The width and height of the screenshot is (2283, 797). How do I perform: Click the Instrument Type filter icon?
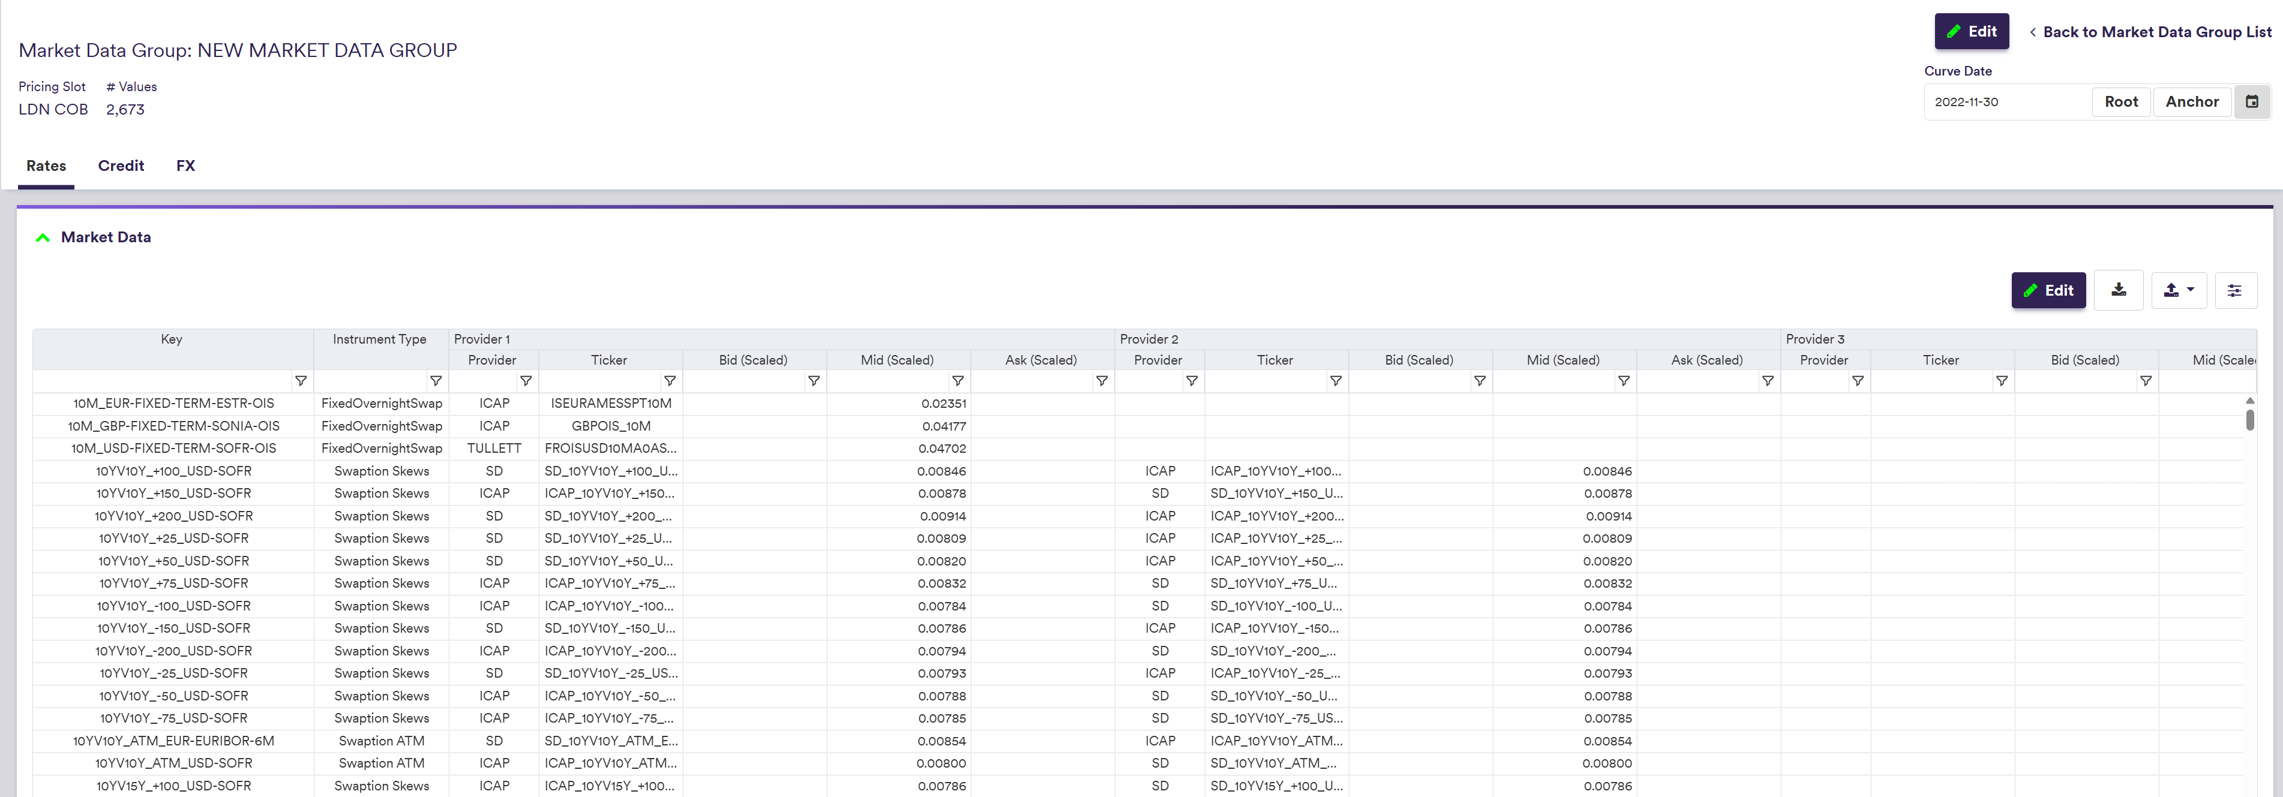point(435,381)
